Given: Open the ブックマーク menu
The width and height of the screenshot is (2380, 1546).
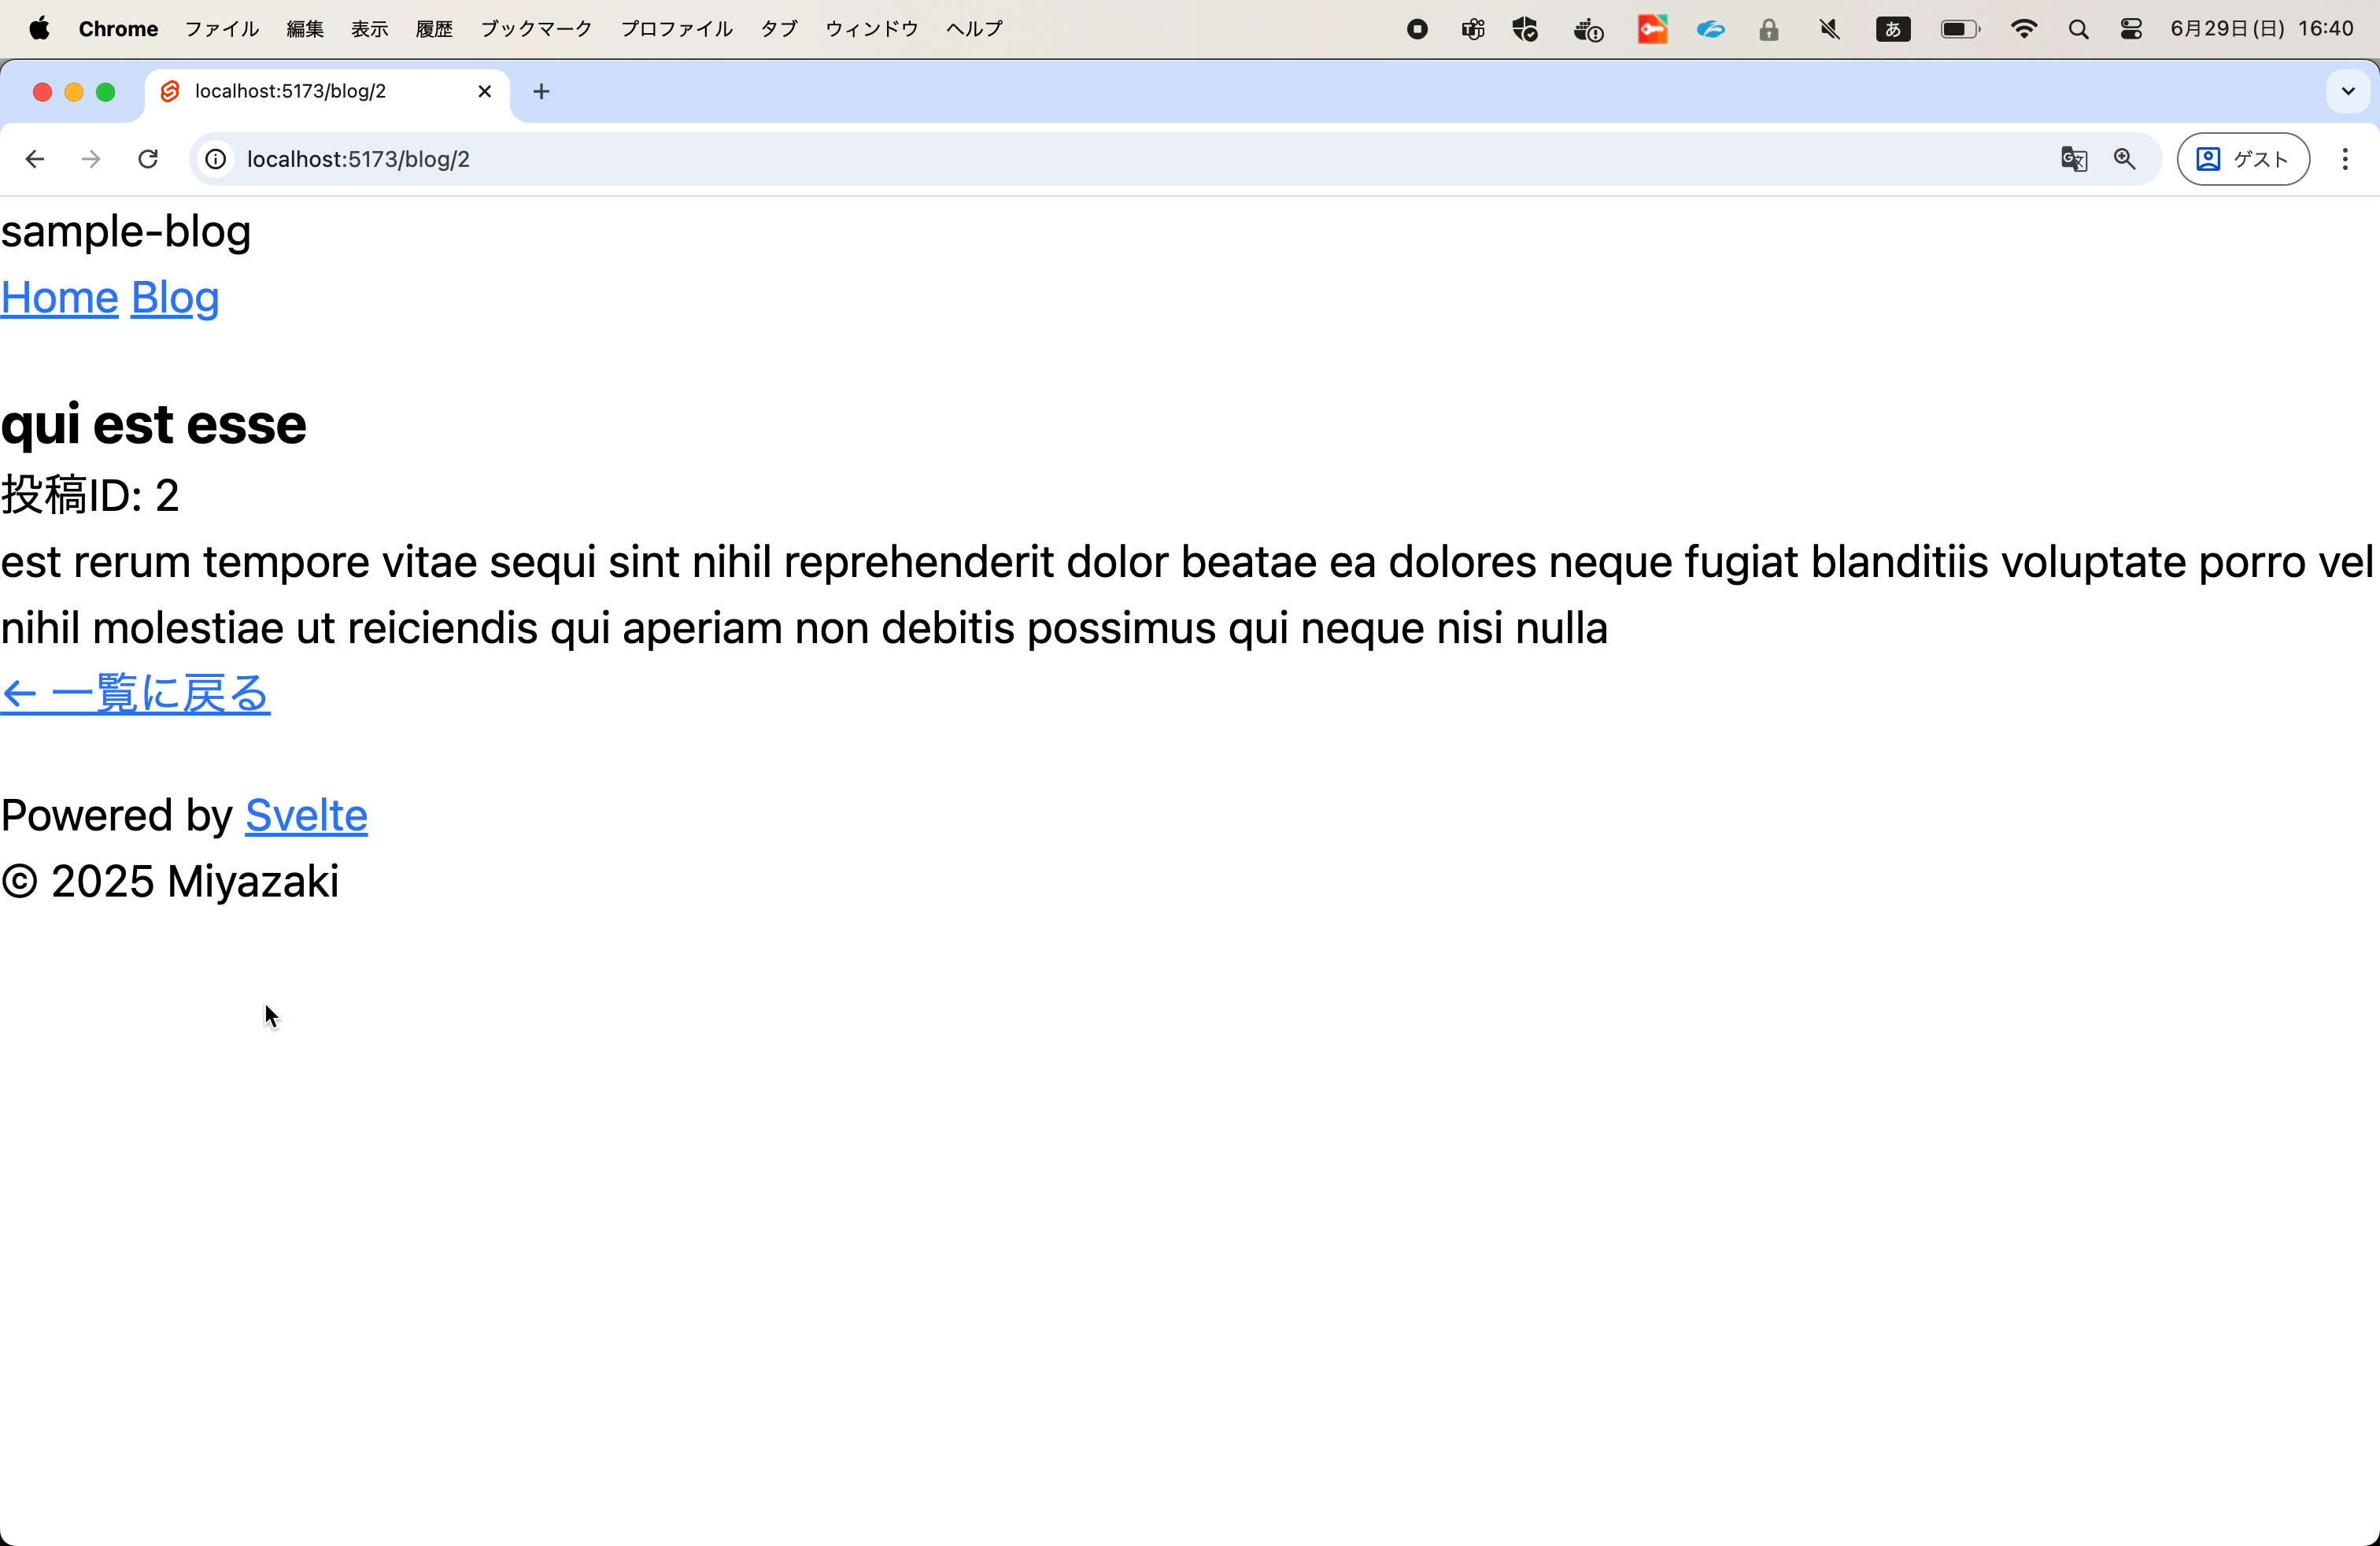Looking at the screenshot, I should point(536,29).
